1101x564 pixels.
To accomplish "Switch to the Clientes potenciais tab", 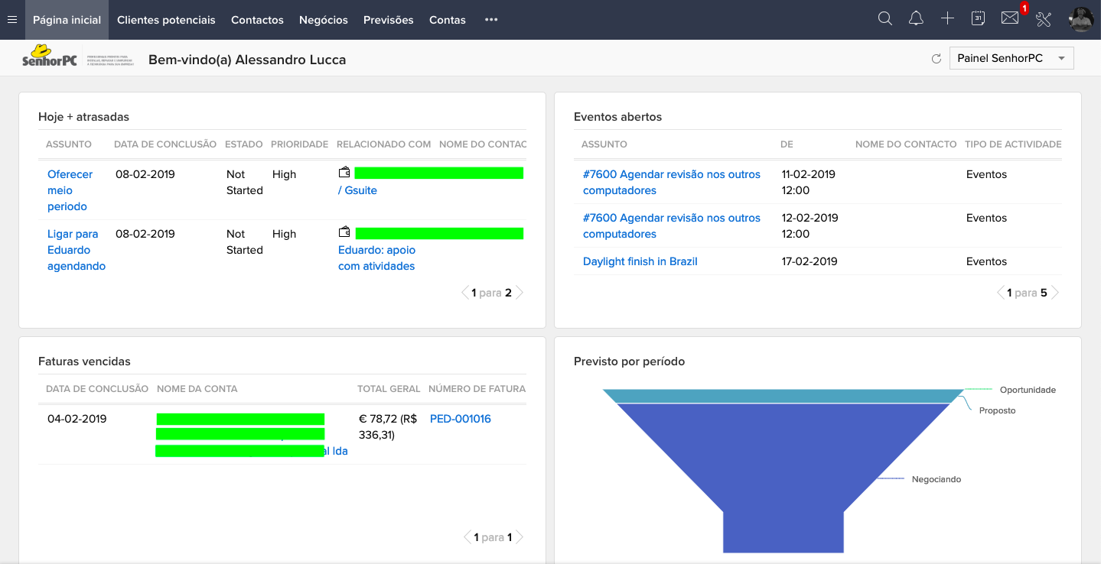I will pyautogui.click(x=166, y=20).
